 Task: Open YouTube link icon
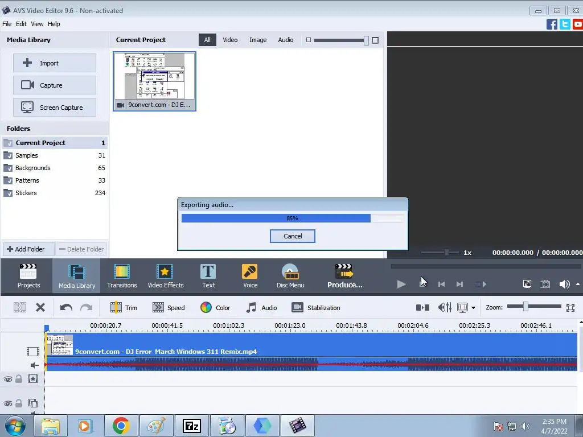pos(578,24)
